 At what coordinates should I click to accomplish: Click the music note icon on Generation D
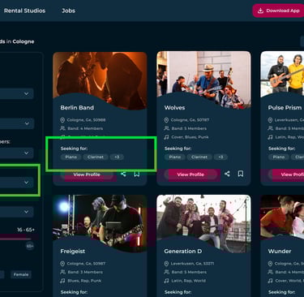pyautogui.click(x=166, y=281)
